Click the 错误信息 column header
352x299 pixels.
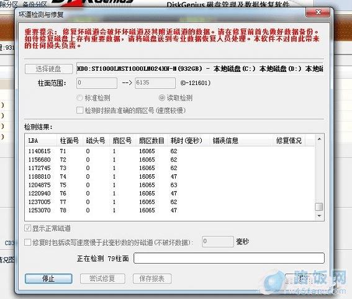240,141
